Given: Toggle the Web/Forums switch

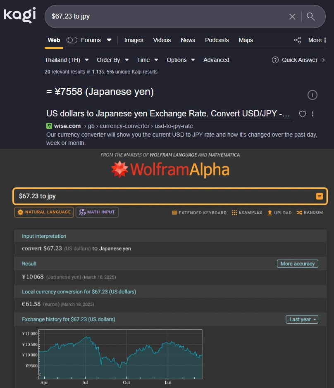Looking at the screenshot, I should [x=72, y=40].
